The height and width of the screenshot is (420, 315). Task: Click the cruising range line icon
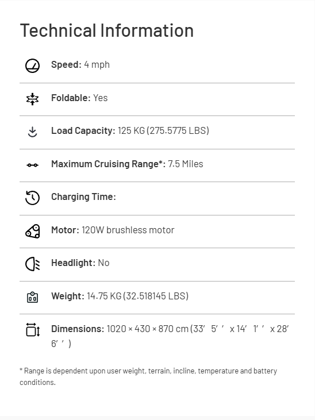pyautogui.click(x=32, y=165)
